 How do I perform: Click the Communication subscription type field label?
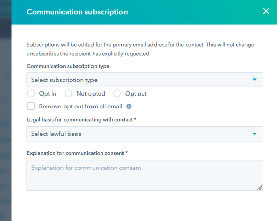pyautogui.click(x=68, y=66)
